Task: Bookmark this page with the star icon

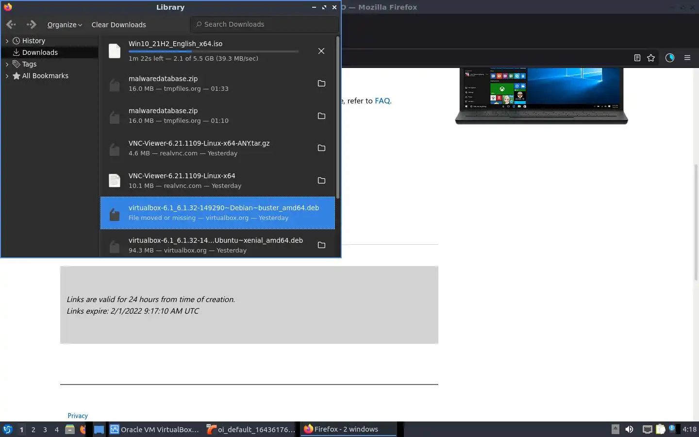Action: click(x=651, y=58)
